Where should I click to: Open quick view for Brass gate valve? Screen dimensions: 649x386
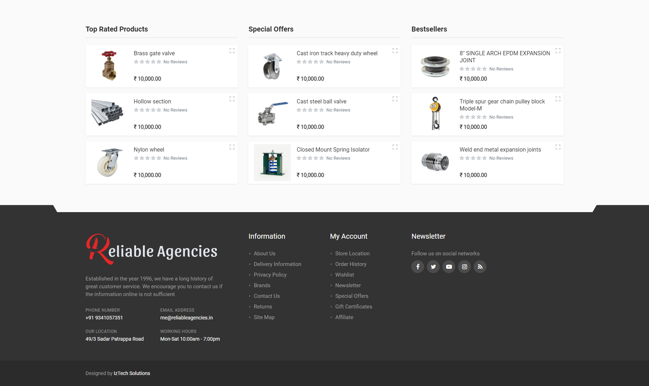click(232, 51)
